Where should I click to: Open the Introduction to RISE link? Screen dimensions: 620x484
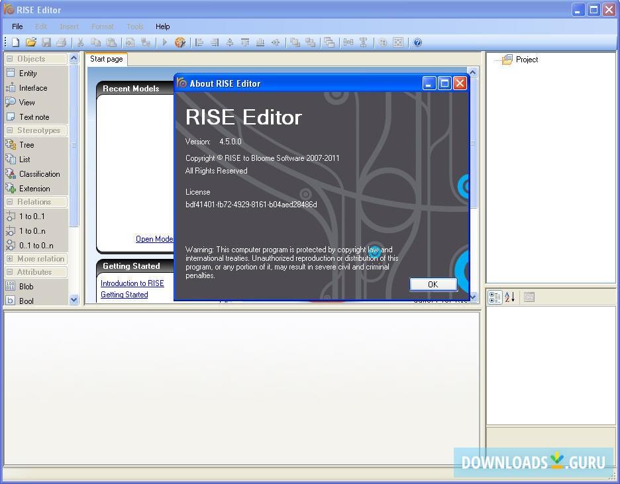pos(132,283)
